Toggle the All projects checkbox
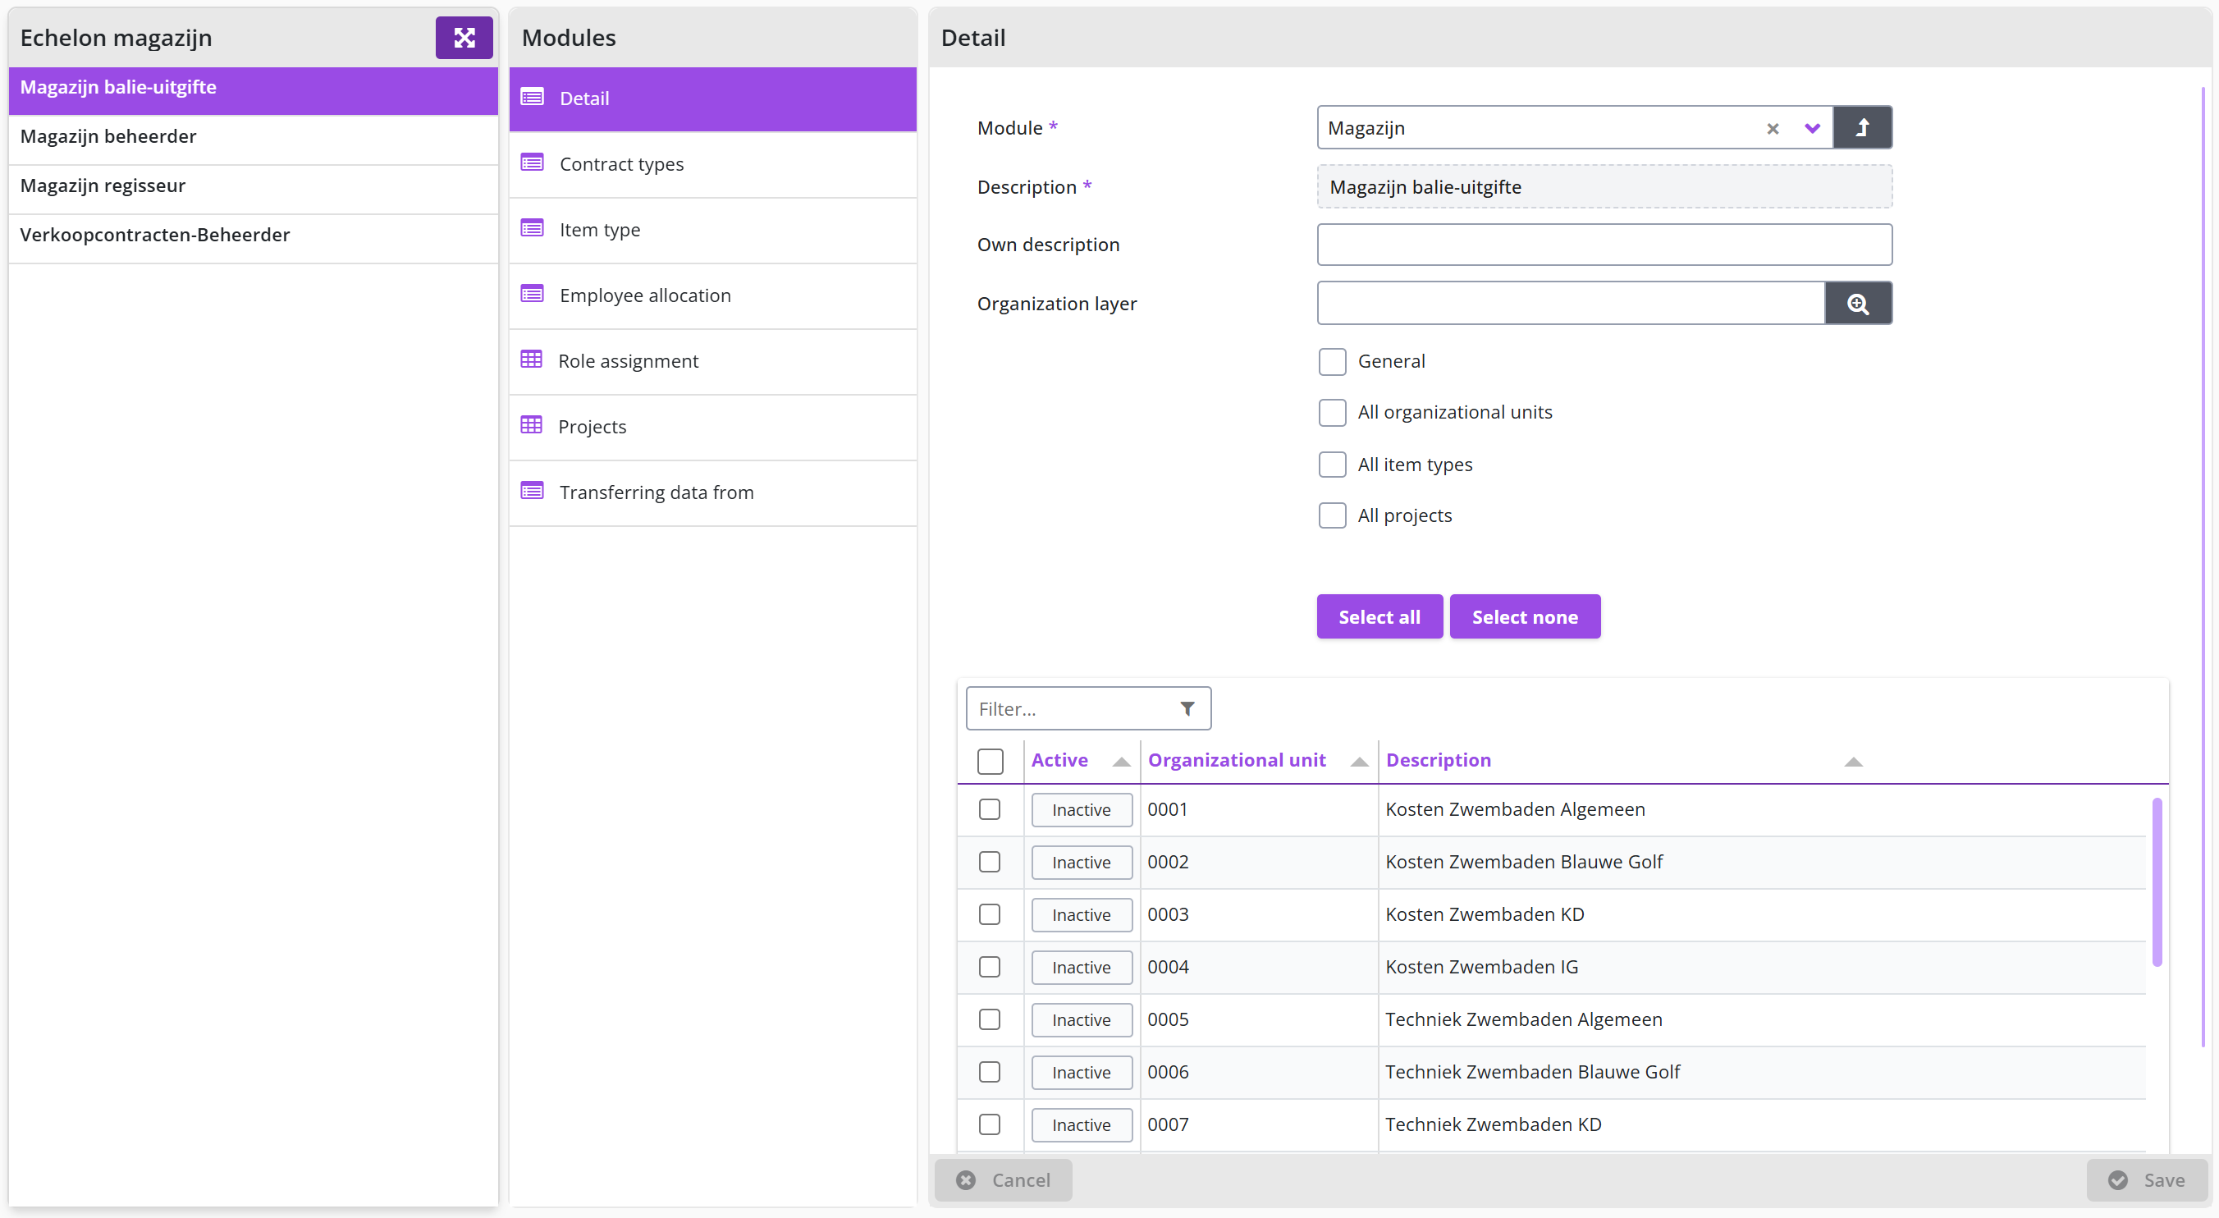The image size is (2219, 1218). coord(1332,515)
